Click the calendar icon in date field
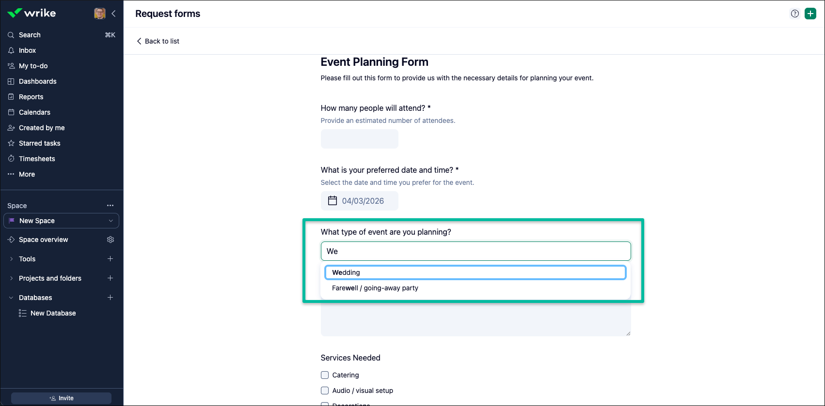825x406 pixels. pos(333,201)
